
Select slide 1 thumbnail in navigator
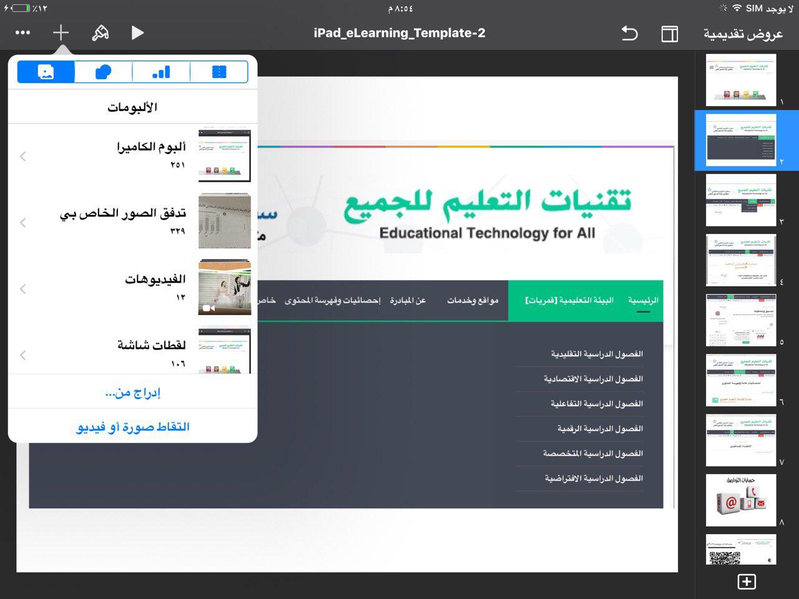pyautogui.click(x=741, y=80)
